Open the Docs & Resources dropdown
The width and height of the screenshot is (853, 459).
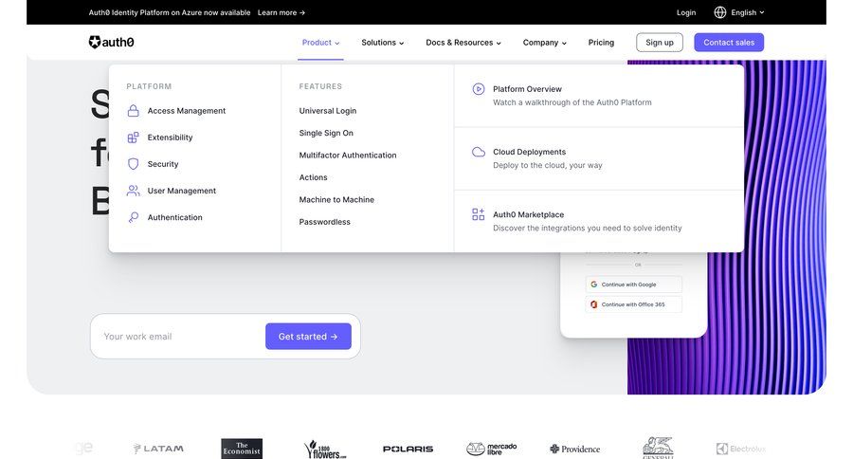tap(463, 43)
